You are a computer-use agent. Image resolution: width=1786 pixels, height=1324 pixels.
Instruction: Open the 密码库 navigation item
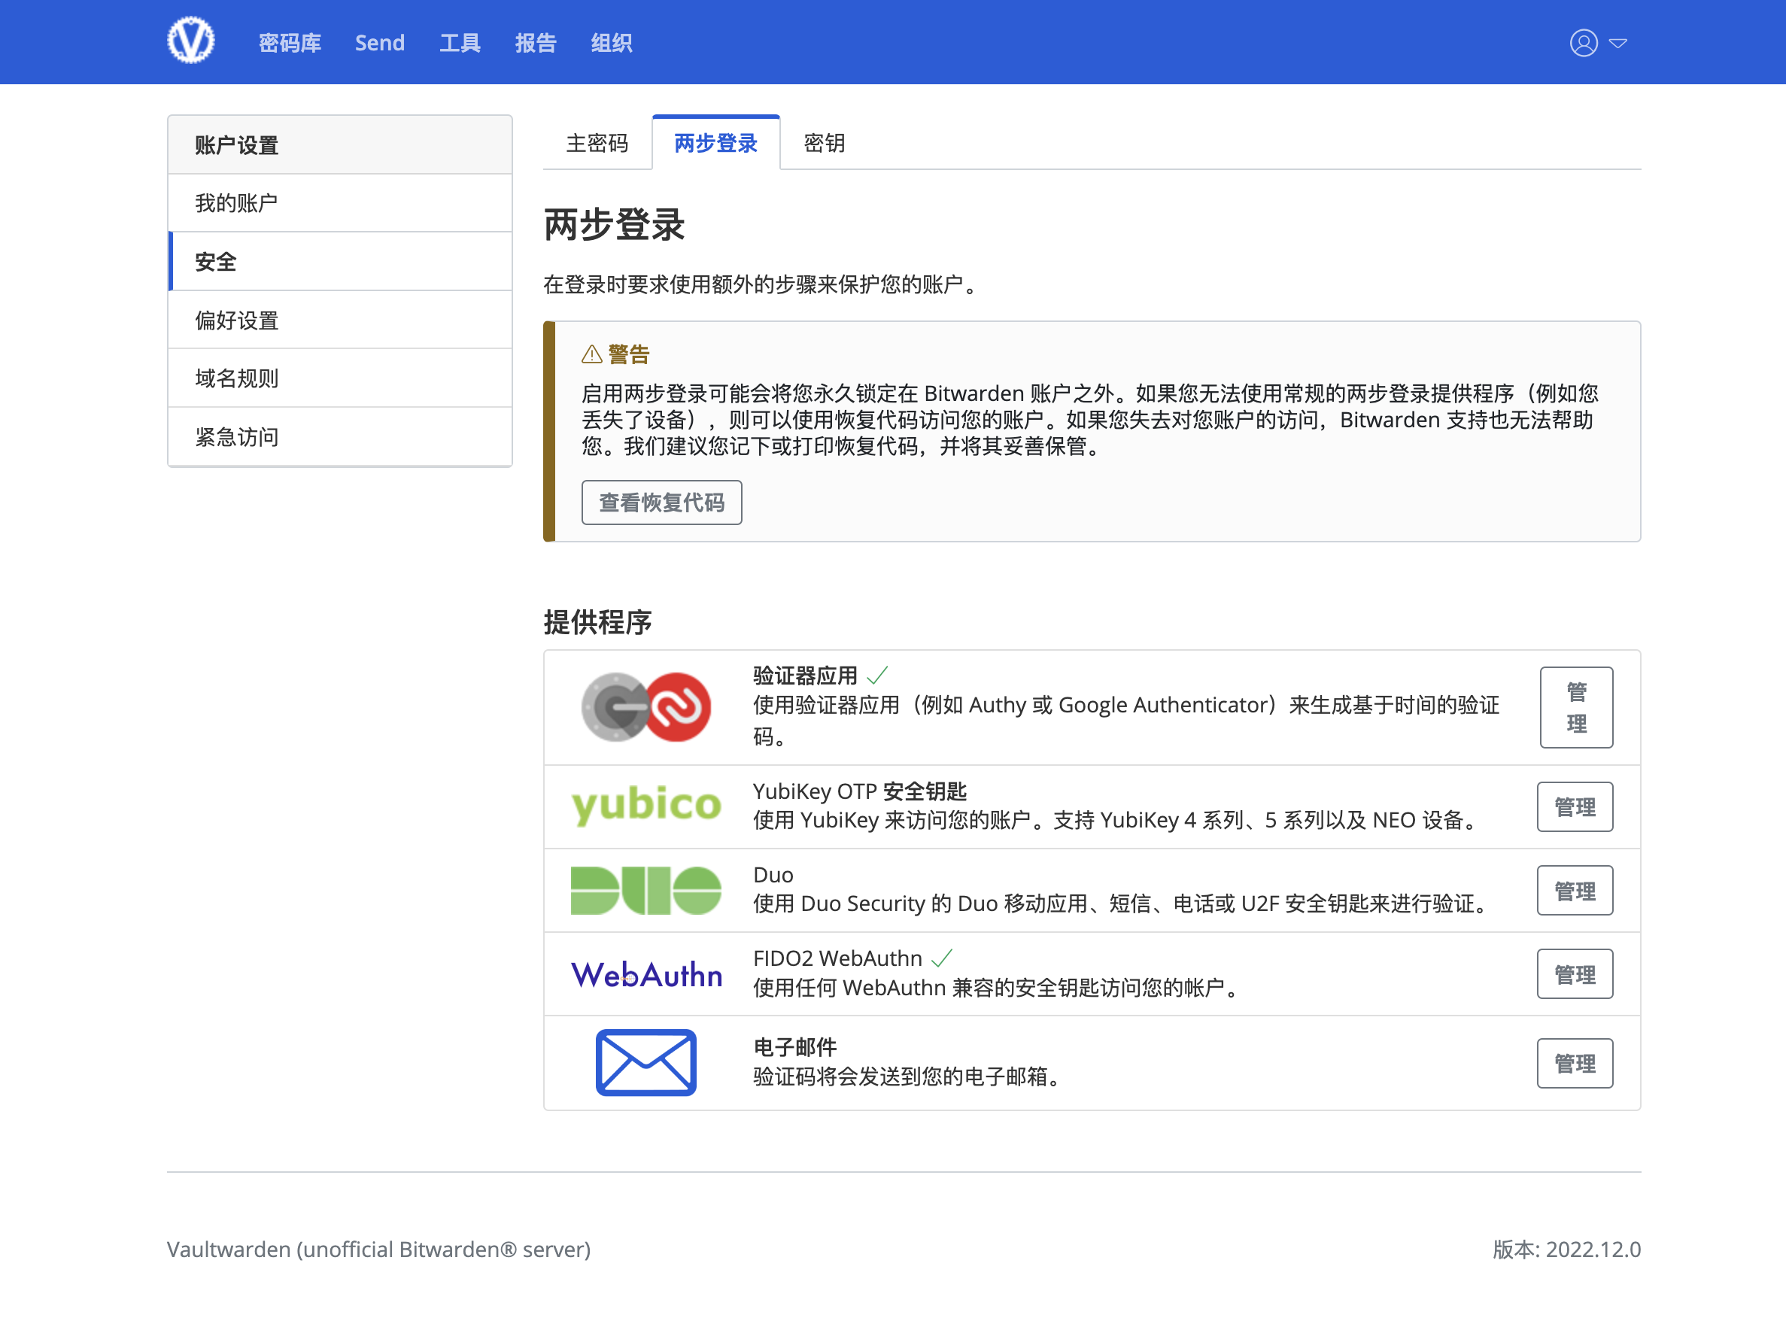click(290, 42)
